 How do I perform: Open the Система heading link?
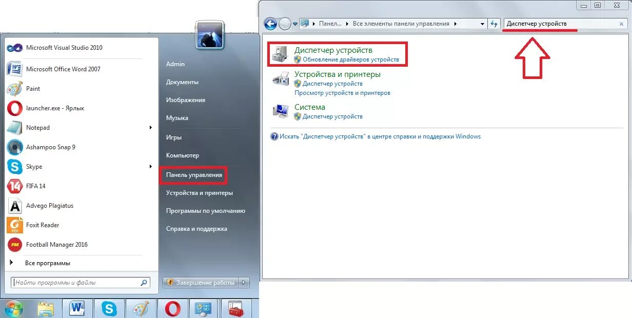coord(310,107)
